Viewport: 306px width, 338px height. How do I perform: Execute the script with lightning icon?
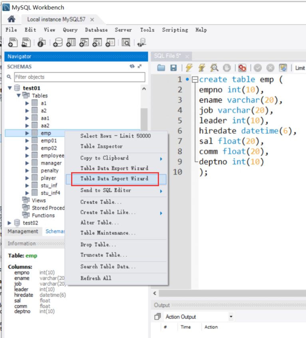coord(189,68)
